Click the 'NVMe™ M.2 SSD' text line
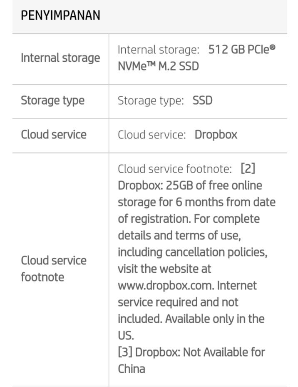Image resolution: width=298 pixels, height=387 pixels. point(158,66)
